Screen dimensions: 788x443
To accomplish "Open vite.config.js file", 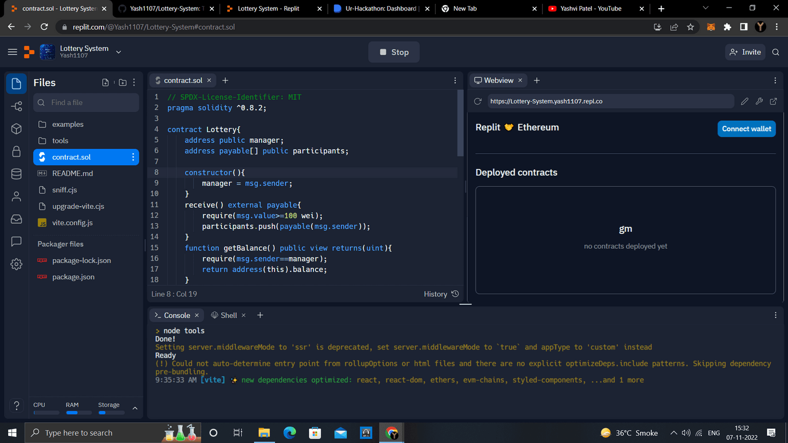I will (86, 223).
